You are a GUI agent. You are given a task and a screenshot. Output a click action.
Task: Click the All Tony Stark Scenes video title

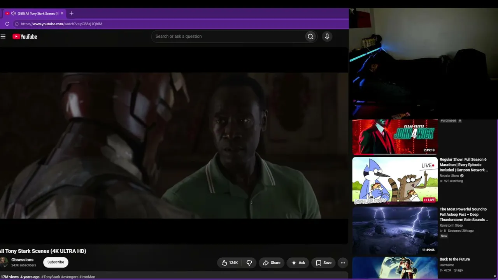[43, 251]
